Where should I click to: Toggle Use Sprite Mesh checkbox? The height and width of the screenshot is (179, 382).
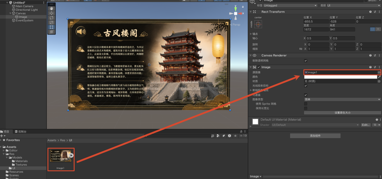(x=306, y=104)
